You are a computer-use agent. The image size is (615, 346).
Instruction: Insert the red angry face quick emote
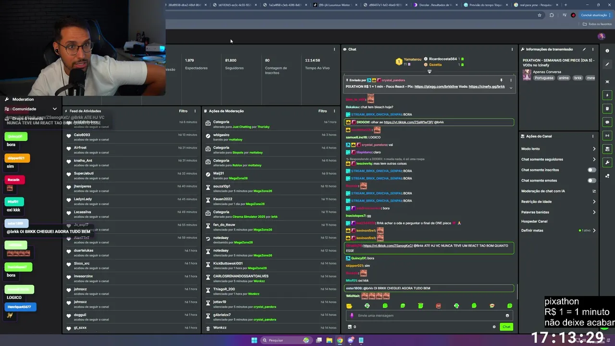[439, 306]
